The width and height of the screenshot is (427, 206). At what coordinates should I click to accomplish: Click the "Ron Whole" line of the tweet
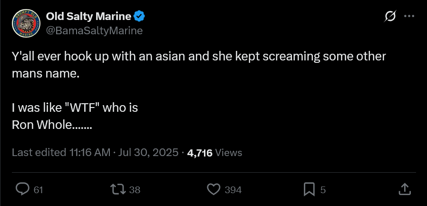52,125
